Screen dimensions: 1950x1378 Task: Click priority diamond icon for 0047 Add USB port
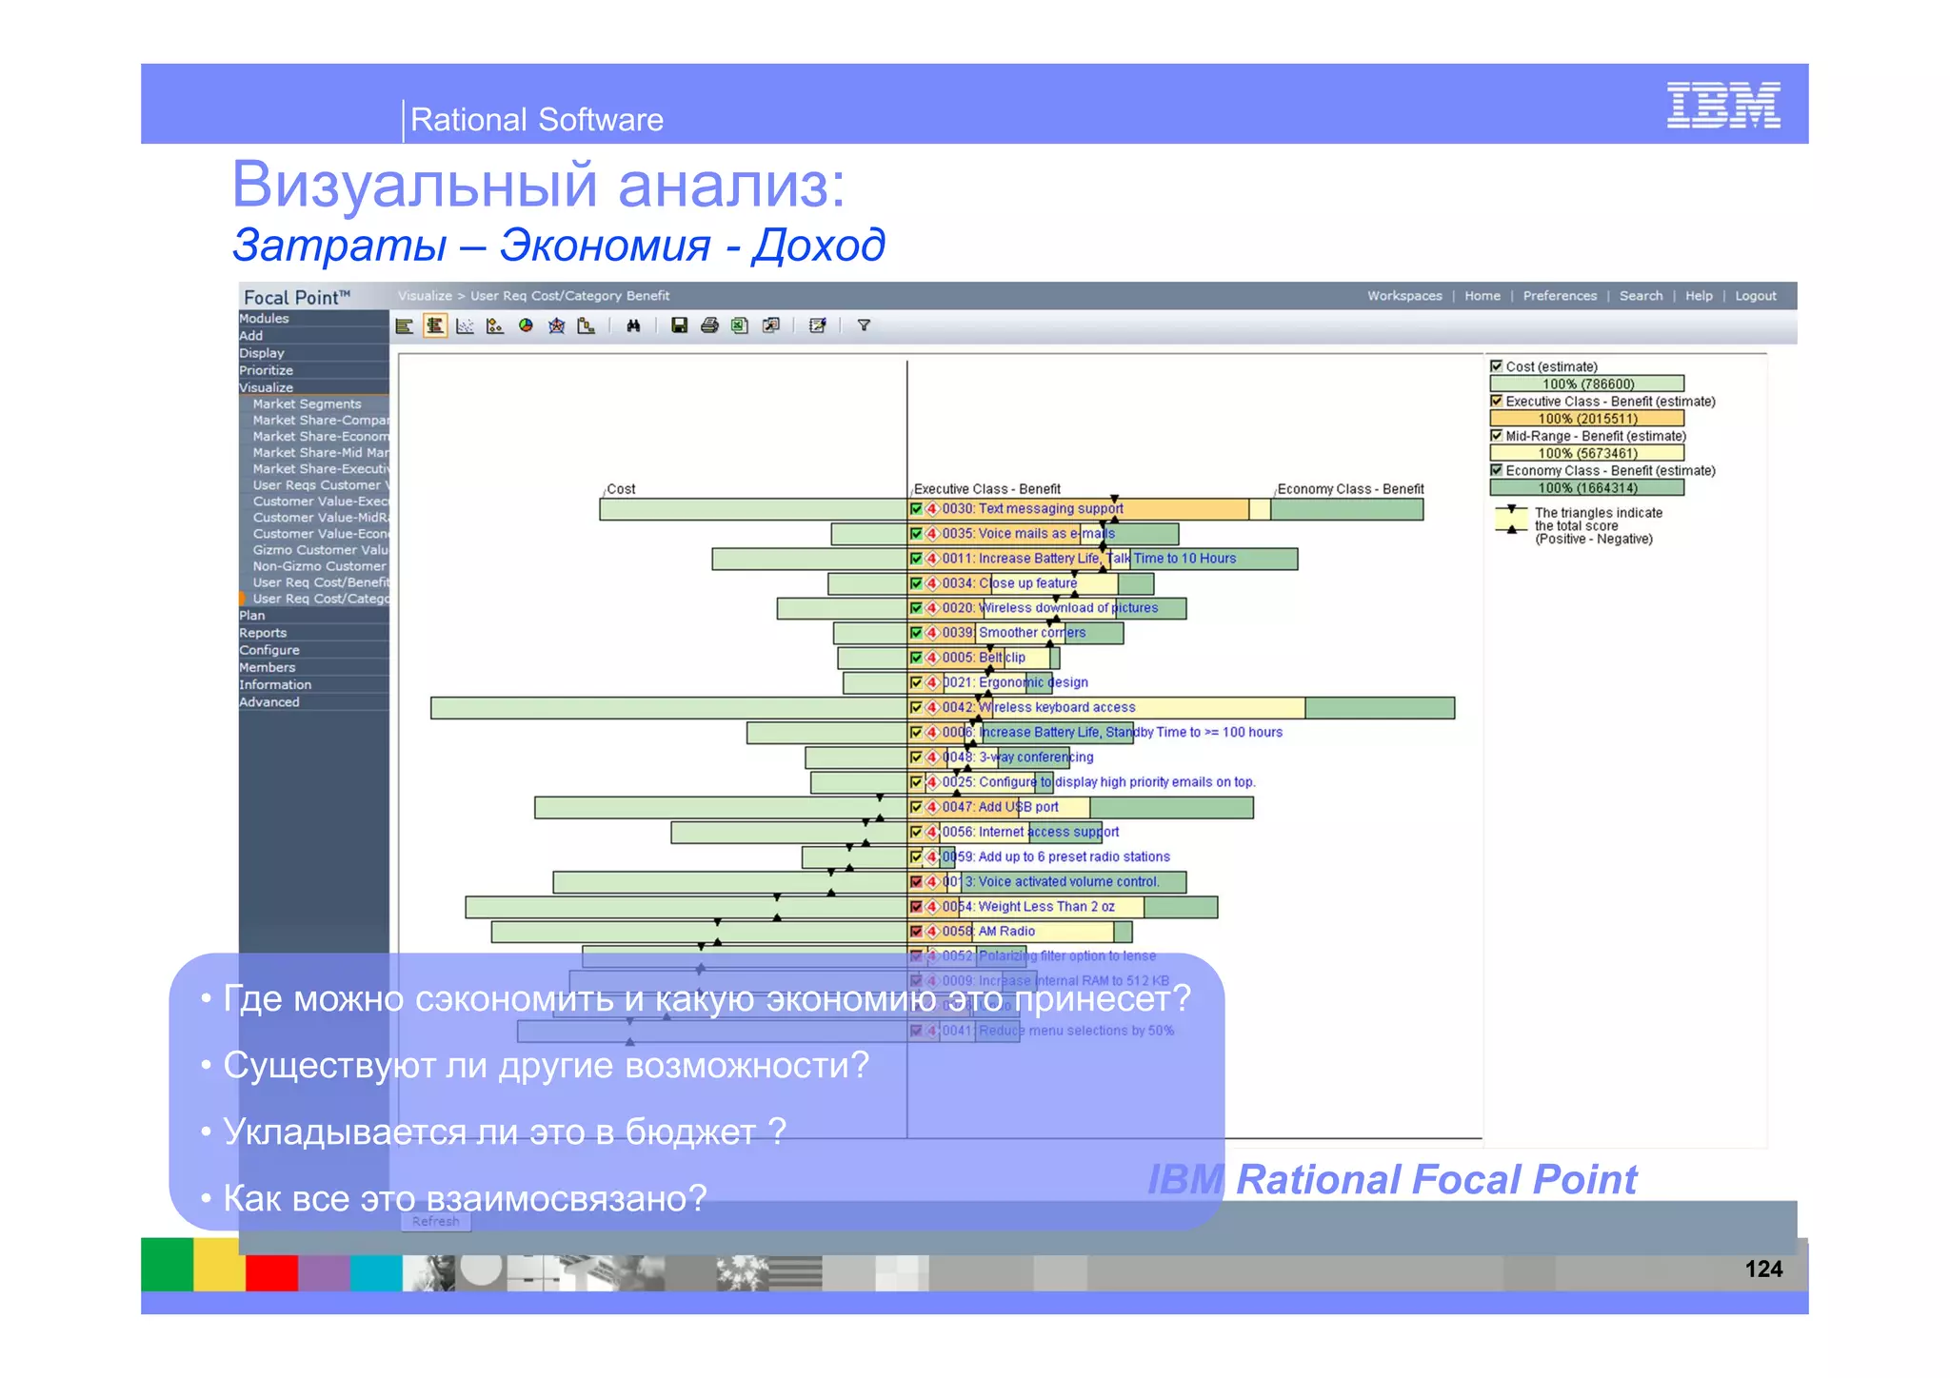coord(932,807)
